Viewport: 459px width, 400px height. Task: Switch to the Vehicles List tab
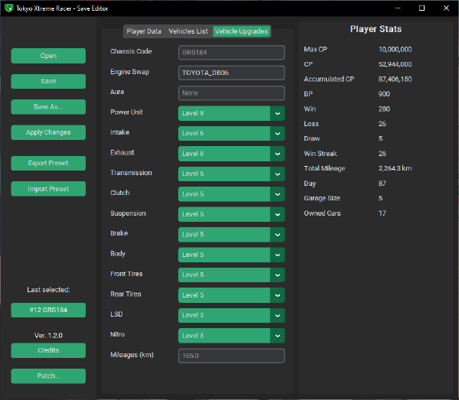coord(187,31)
